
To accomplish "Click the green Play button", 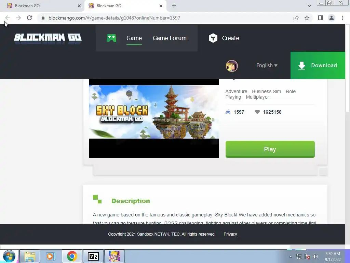I will [270, 149].
